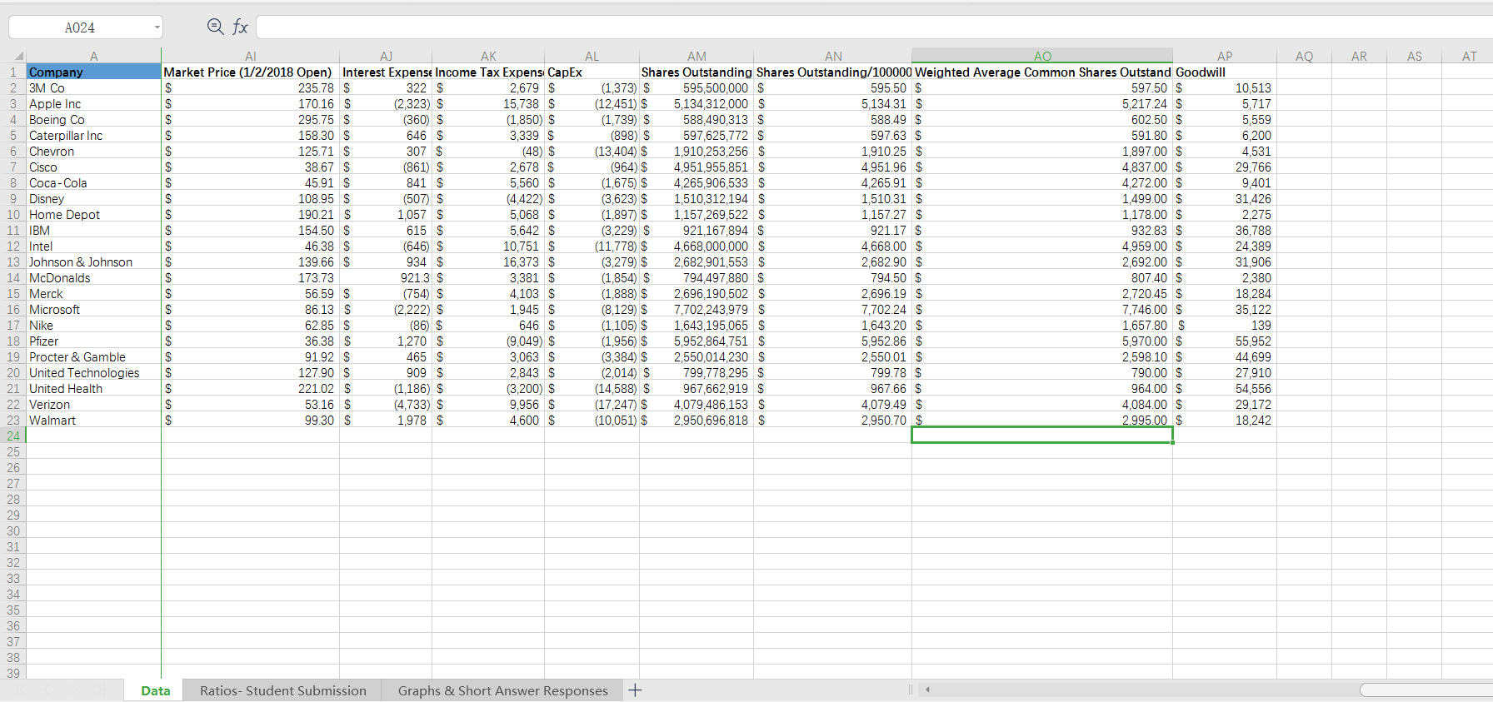This screenshot has height=702, width=1493.
Task: Select column AS header
Action: [x=1415, y=56]
